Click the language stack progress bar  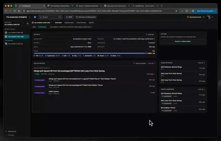[94, 53]
